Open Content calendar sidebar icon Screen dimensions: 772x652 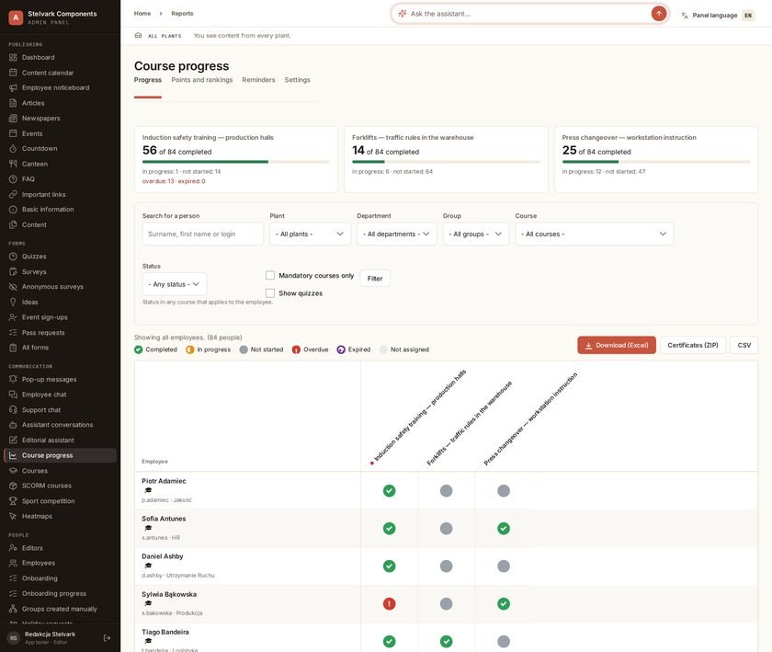pos(13,73)
